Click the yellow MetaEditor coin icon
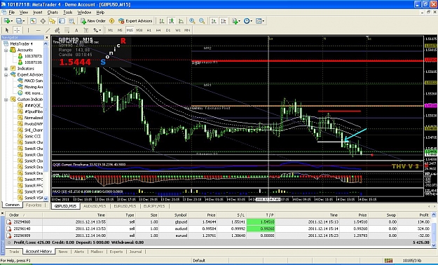 [111, 21]
